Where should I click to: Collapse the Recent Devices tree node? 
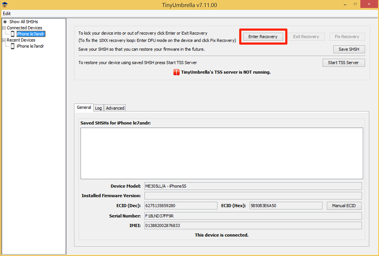tap(4, 40)
